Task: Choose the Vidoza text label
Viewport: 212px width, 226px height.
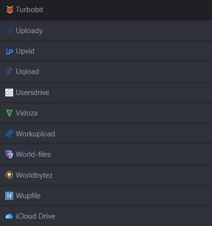Action: 27,113
